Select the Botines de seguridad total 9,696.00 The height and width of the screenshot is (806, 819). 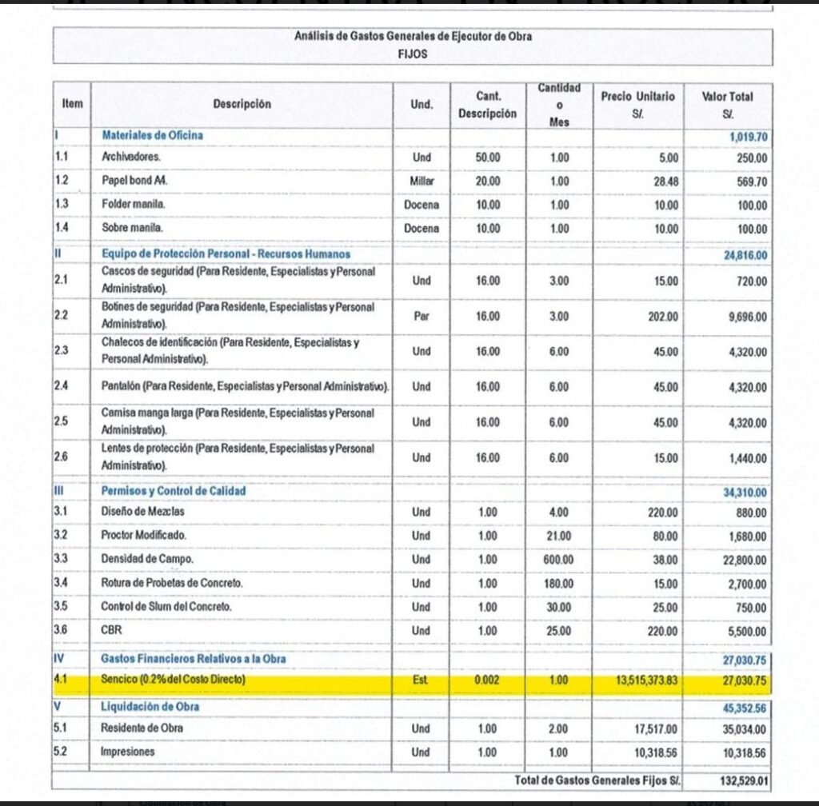coord(748,317)
